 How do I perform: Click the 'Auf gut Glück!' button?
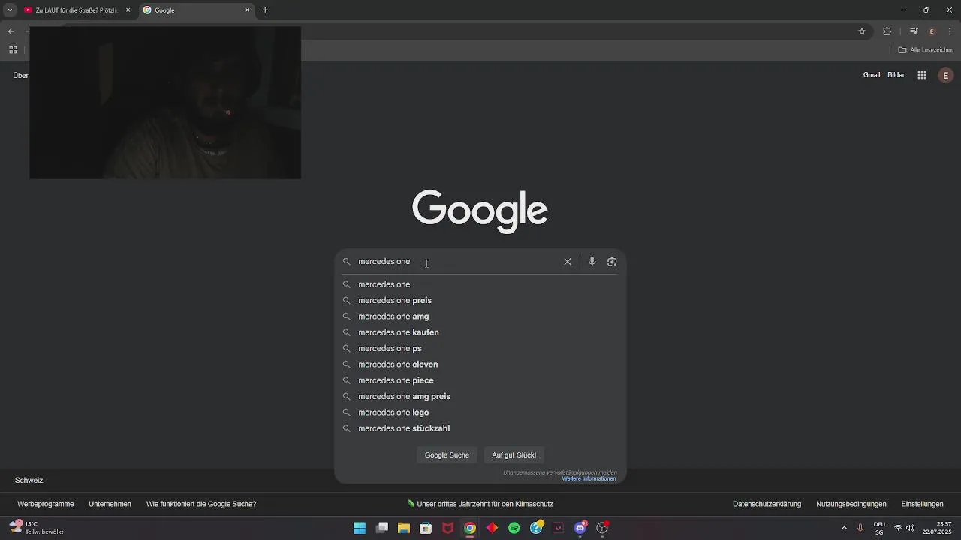tap(514, 455)
